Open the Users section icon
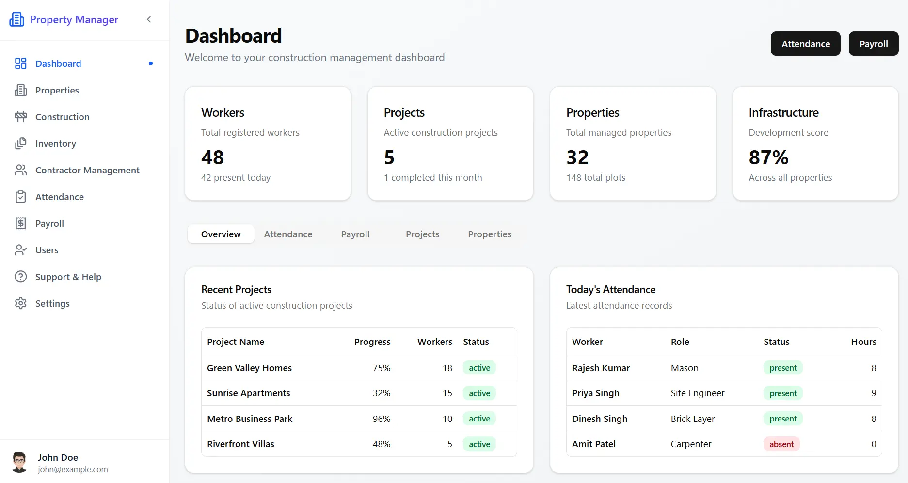The width and height of the screenshot is (908, 483). coord(20,250)
